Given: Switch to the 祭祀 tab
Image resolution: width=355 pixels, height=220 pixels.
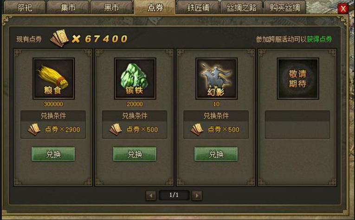Looking at the screenshot, I should point(25,7).
